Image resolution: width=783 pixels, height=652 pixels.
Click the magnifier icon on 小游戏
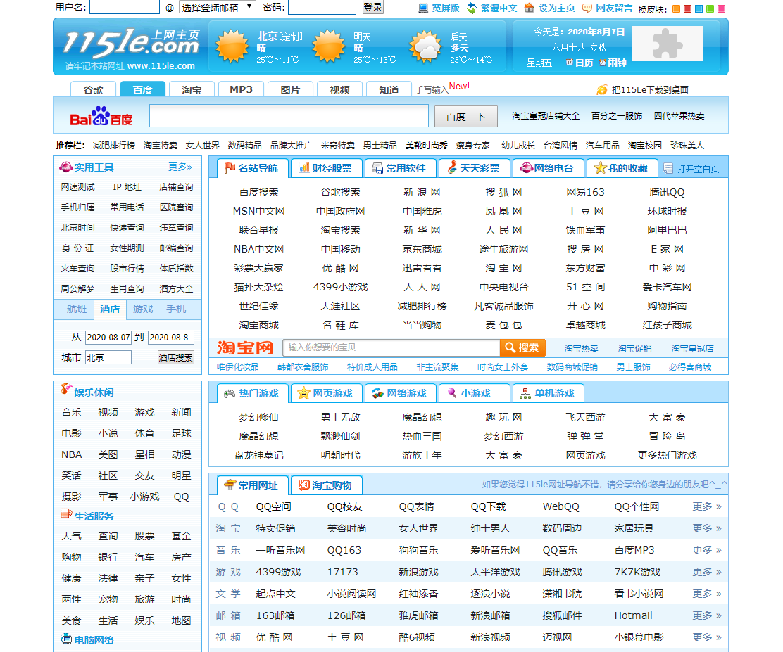(452, 393)
